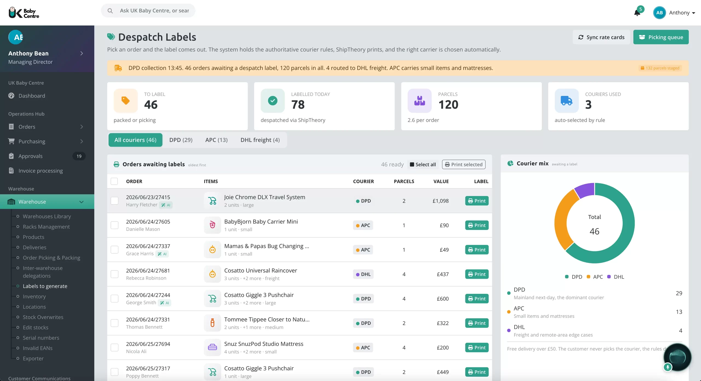Viewport: 701px width, 381px height.
Task: Open the notifications bell
Action: point(637,13)
